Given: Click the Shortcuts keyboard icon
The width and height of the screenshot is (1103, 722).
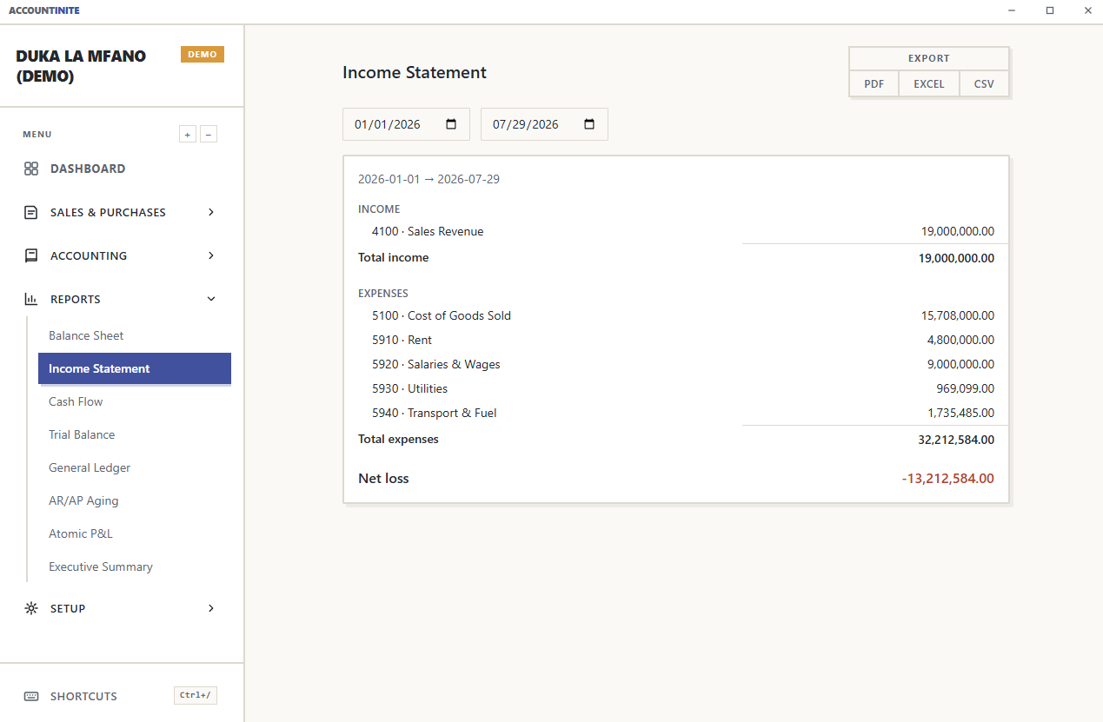Looking at the screenshot, I should coord(31,696).
